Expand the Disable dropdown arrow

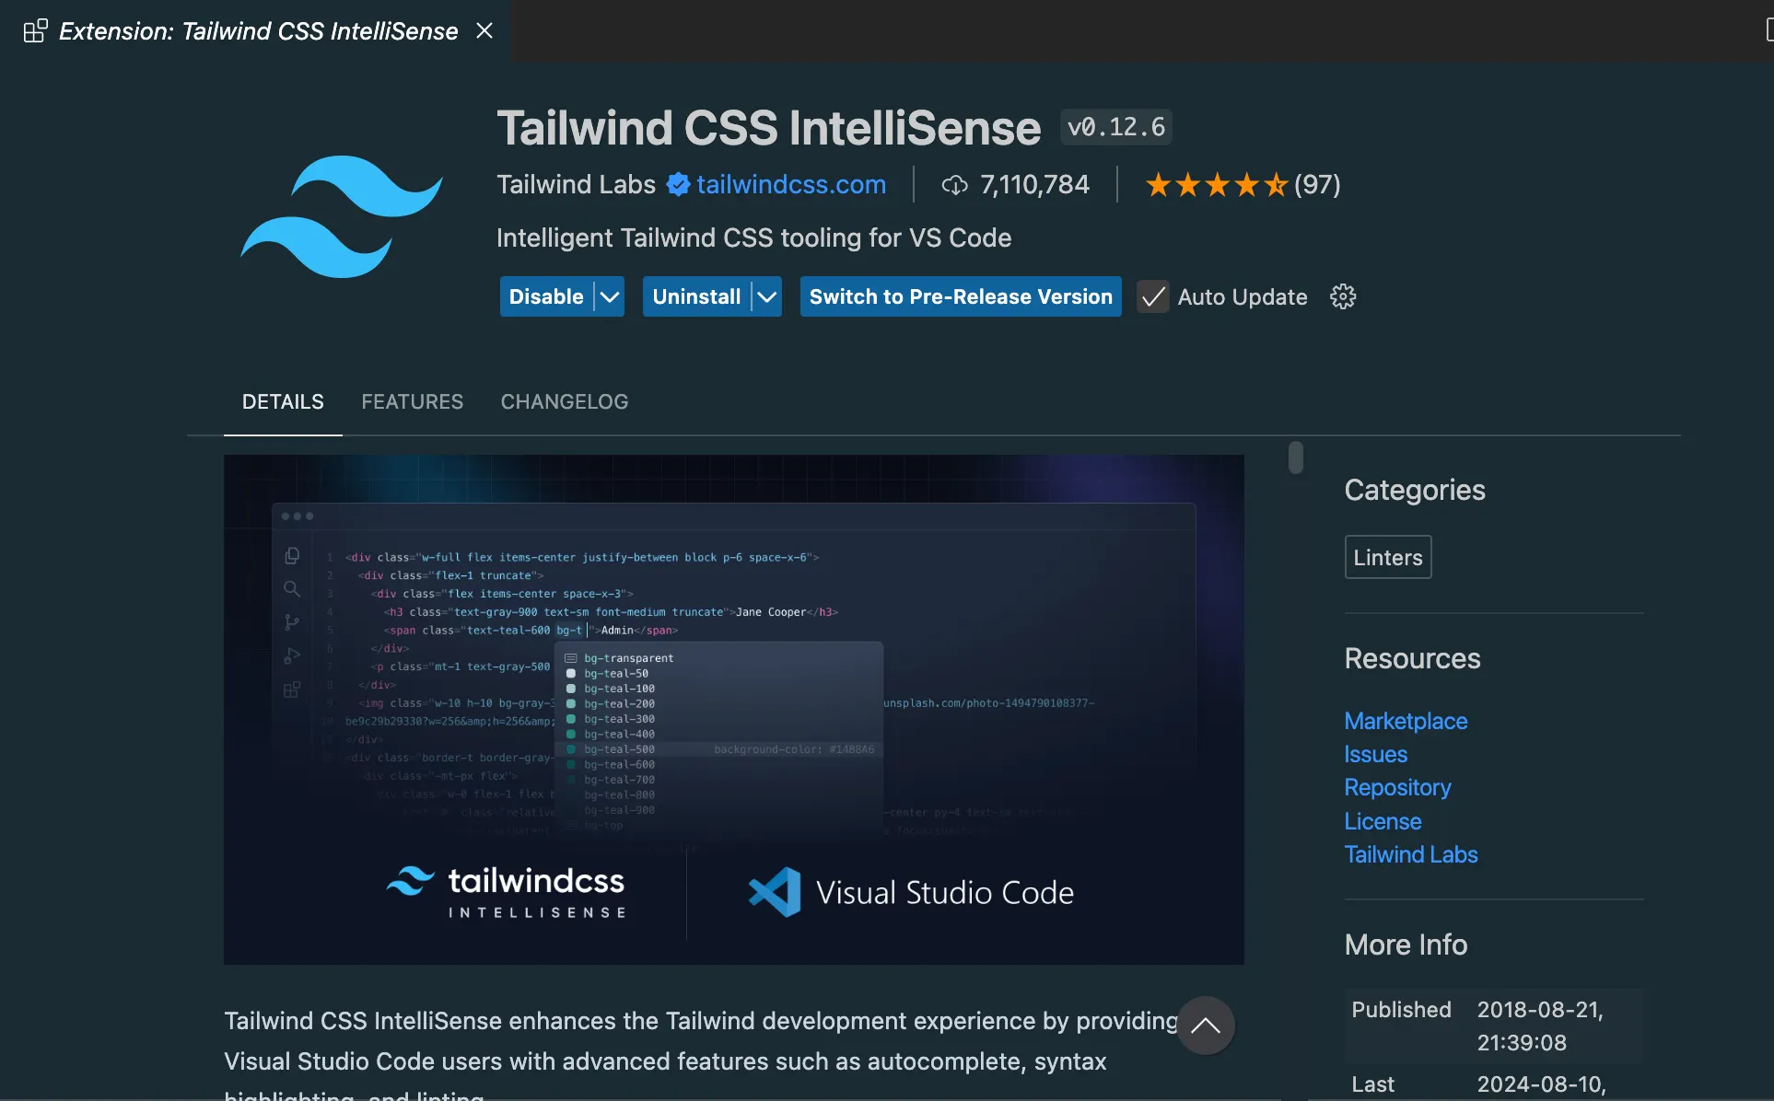click(x=610, y=296)
